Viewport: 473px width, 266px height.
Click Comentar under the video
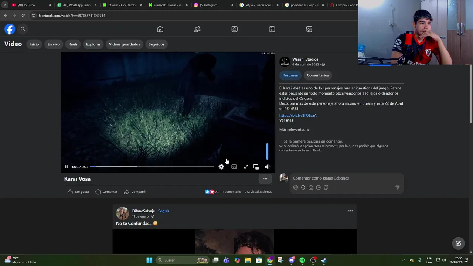pyautogui.click(x=106, y=192)
